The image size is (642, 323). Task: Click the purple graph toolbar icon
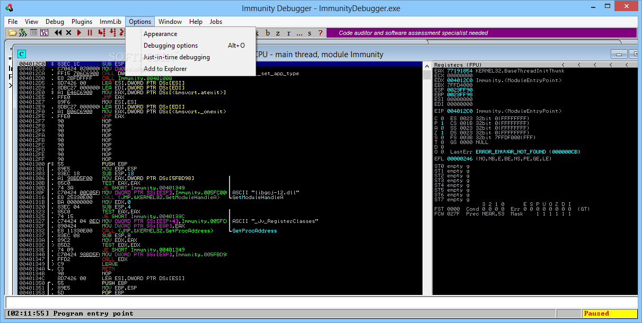pyautogui.click(x=44, y=33)
